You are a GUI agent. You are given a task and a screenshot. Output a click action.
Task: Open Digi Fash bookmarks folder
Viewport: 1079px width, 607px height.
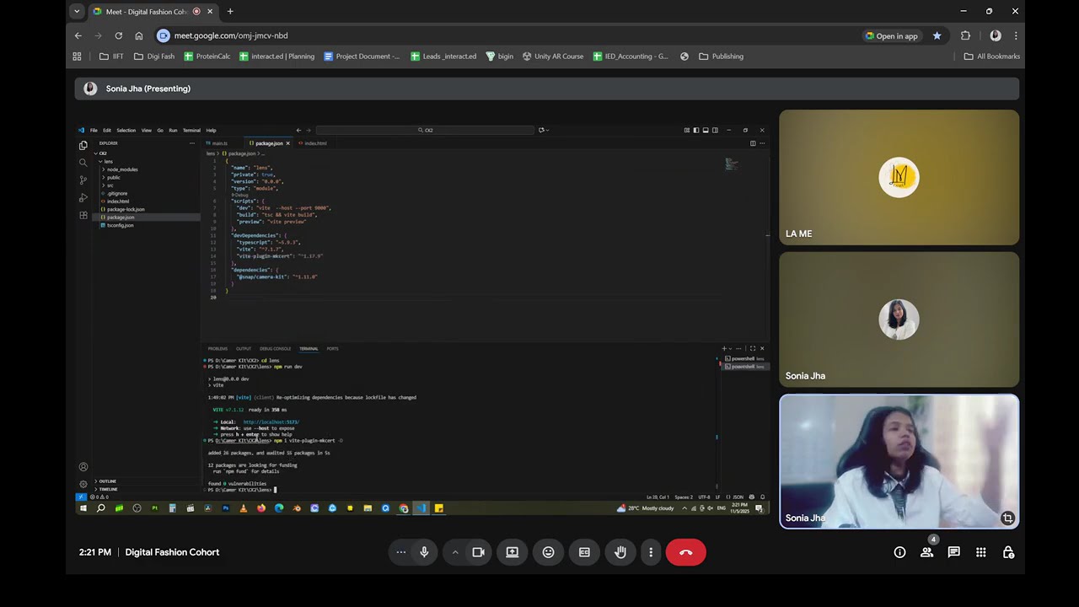tap(154, 56)
